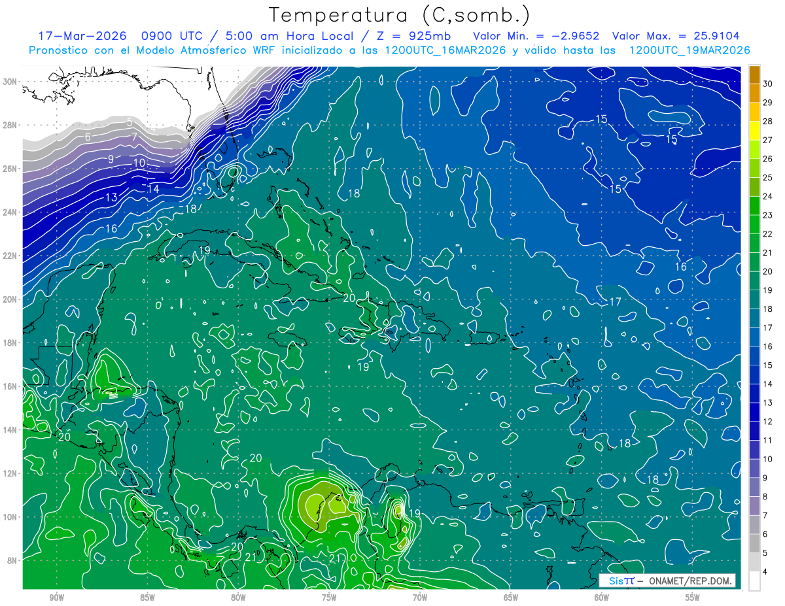Click the contour label '10' in the Gulf
The width and height of the screenshot is (785, 606).
coord(139,163)
